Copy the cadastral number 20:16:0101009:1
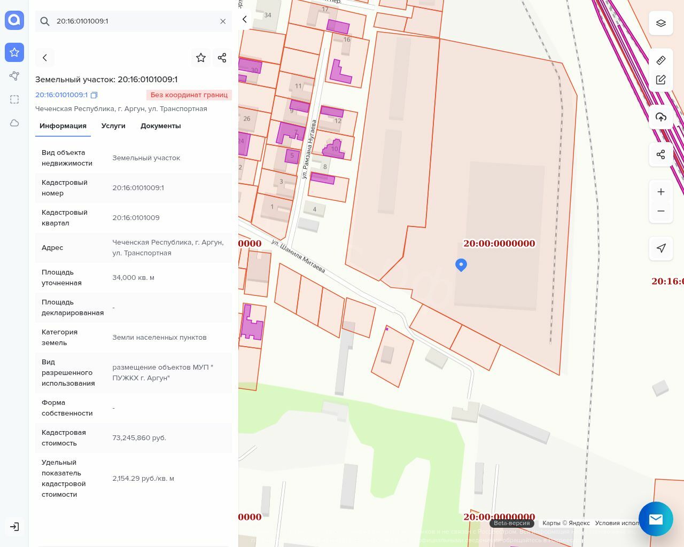The width and height of the screenshot is (684, 547). (x=94, y=95)
